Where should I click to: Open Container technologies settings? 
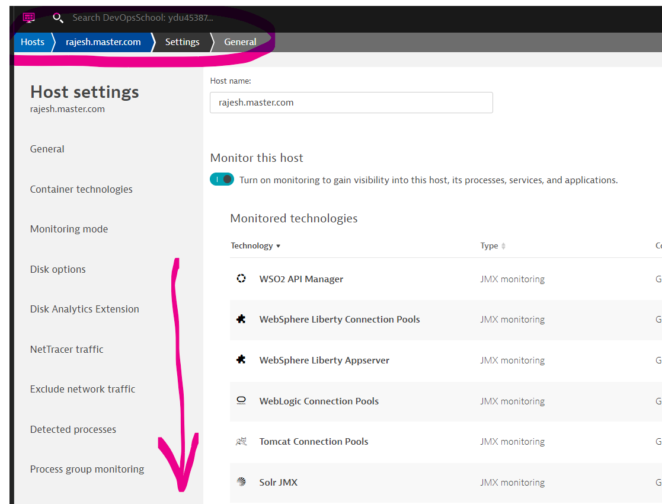click(81, 189)
